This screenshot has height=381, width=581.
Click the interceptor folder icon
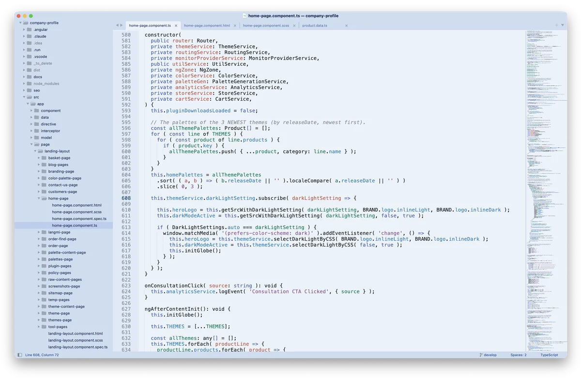tap(37, 131)
